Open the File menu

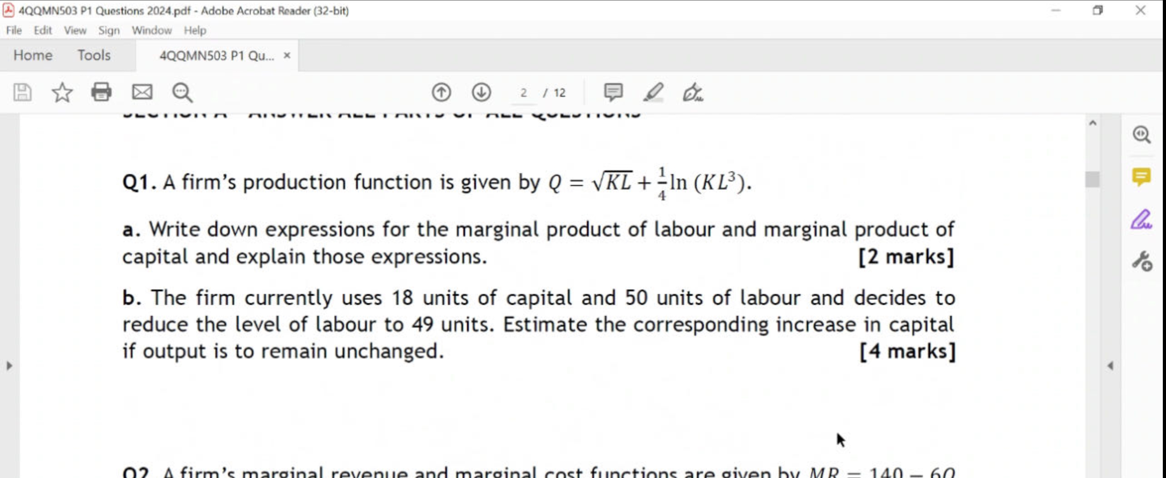[x=13, y=30]
